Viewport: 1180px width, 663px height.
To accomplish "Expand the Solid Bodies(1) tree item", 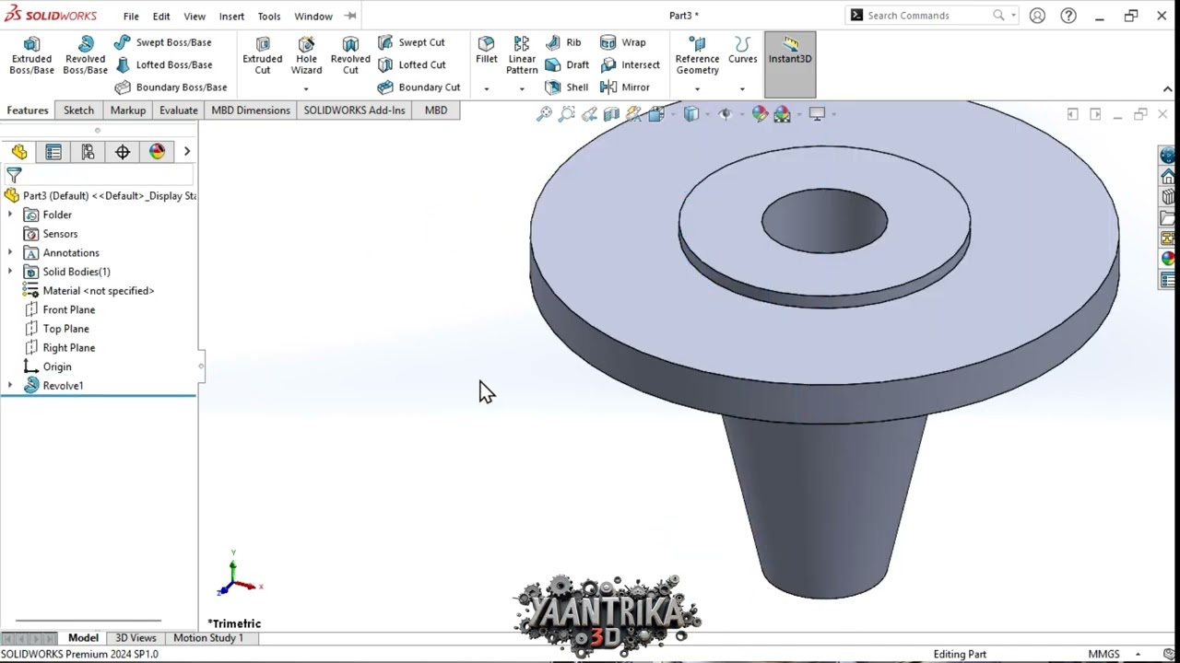I will pos(10,272).
